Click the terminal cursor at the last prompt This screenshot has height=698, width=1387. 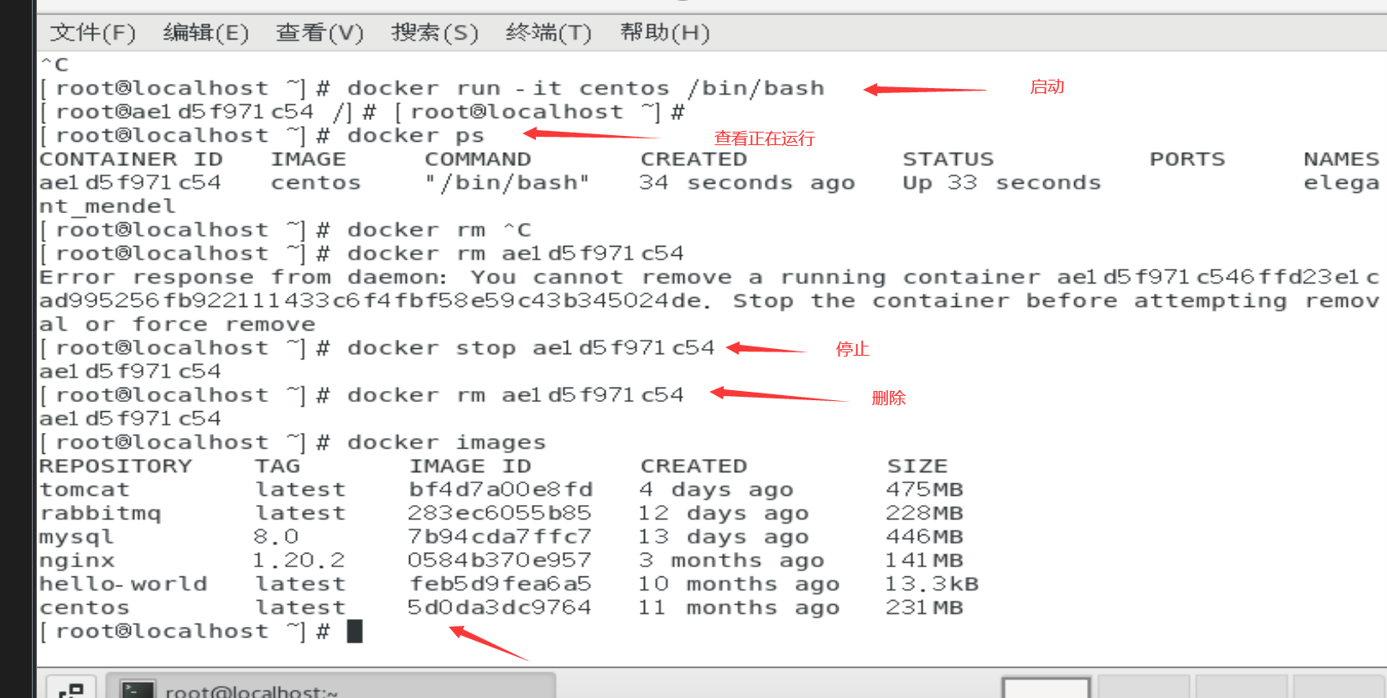click(x=355, y=631)
